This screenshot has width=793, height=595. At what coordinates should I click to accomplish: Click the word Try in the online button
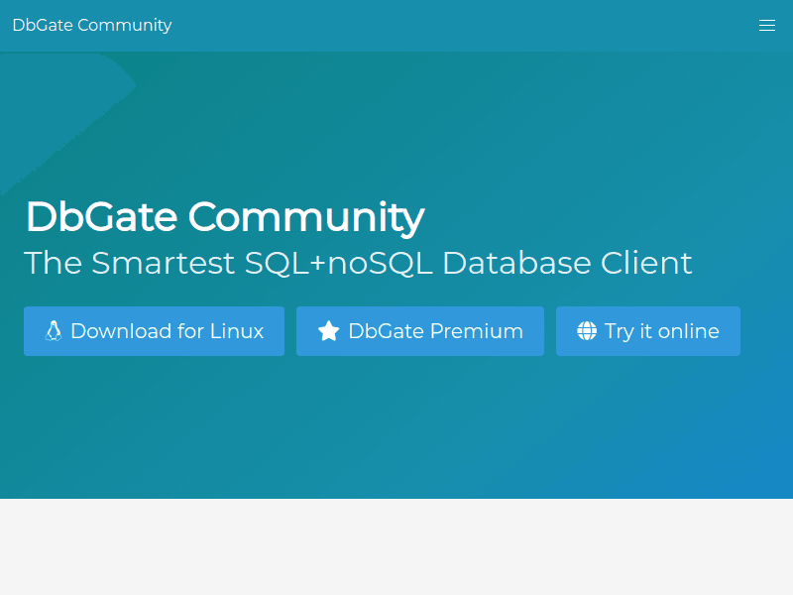(x=619, y=331)
